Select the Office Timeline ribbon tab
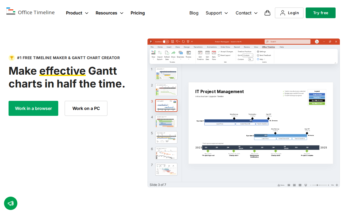This screenshot has height=214, width=342. [x=269, y=47]
